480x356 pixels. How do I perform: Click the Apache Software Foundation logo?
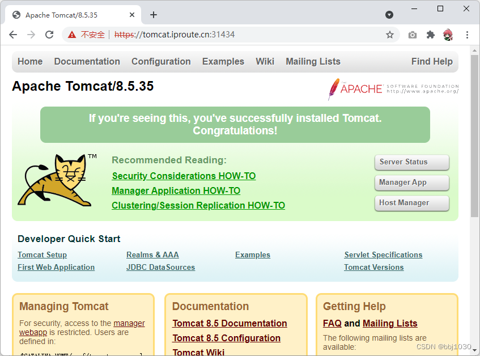pyautogui.click(x=393, y=89)
